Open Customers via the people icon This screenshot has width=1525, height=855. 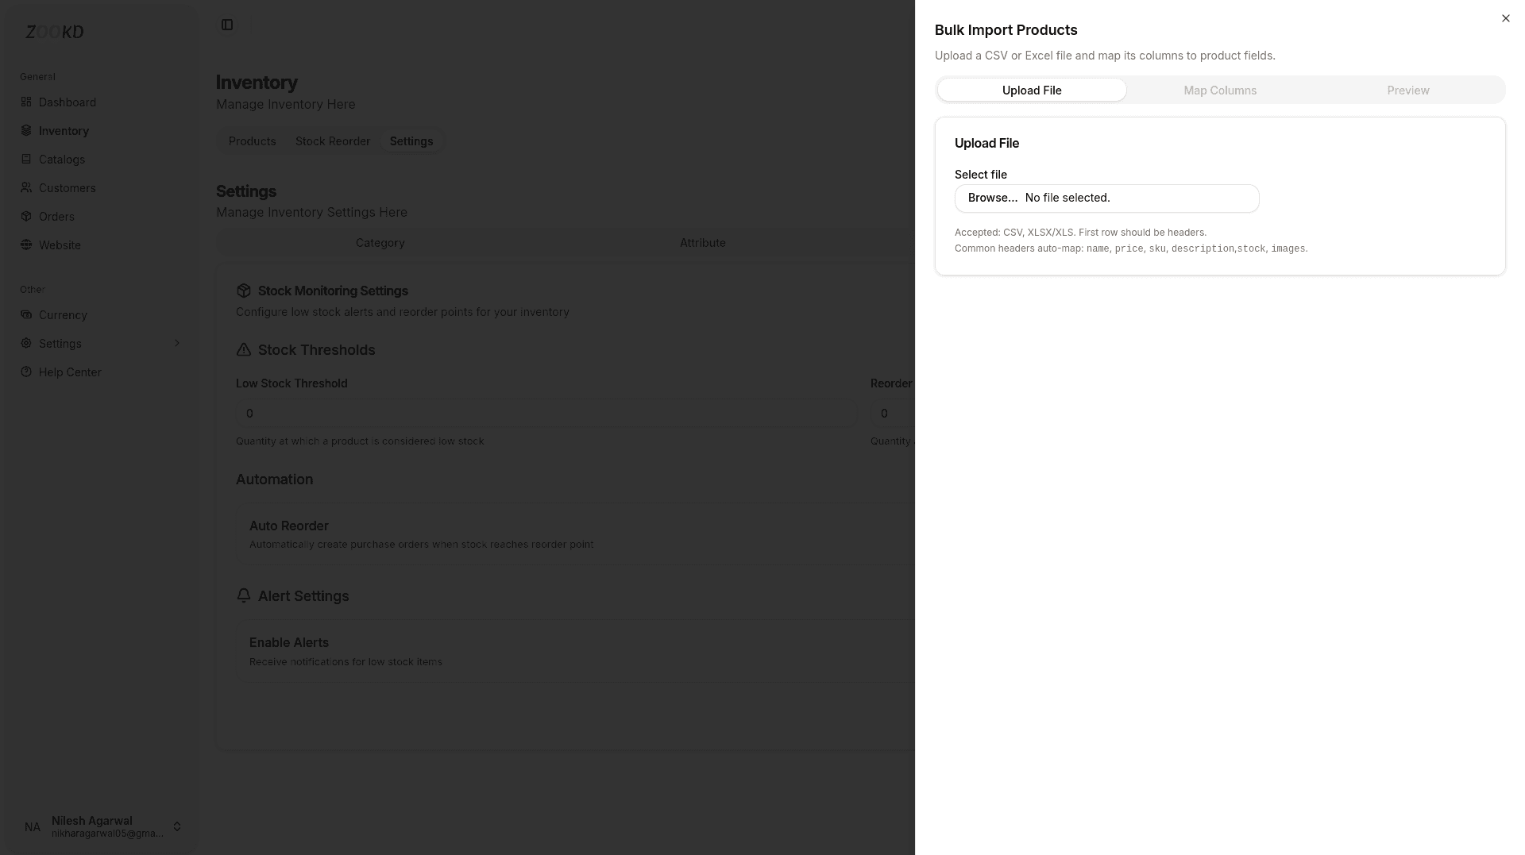[x=26, y=187]
